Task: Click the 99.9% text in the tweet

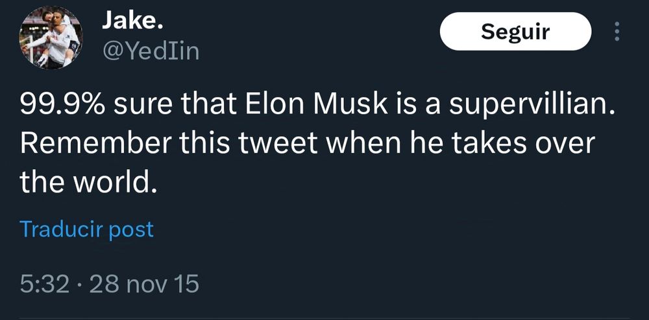Action: tap(62, 106)
